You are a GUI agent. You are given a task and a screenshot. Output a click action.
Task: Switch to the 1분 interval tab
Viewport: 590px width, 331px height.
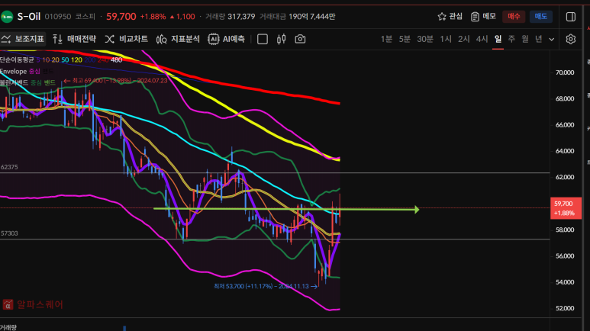tap(386, 39)
